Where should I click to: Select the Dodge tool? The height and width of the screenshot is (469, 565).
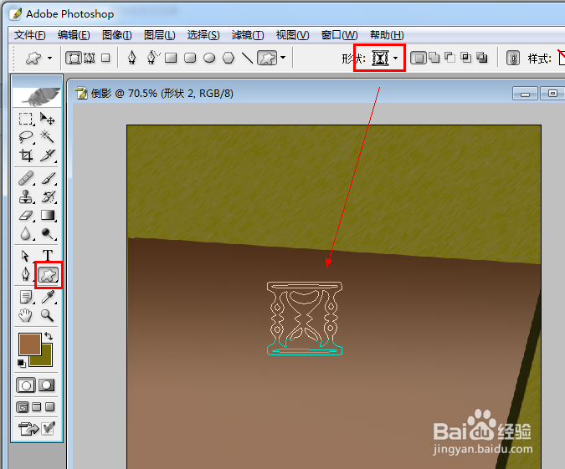coord(48,234)
